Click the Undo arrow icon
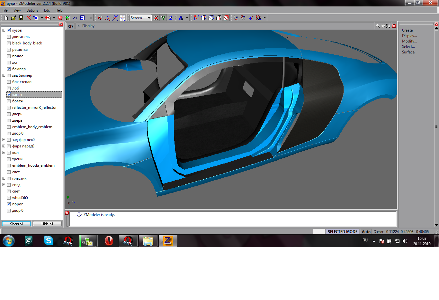The height and width of the screenshot is (300, 439). [75, 18]
